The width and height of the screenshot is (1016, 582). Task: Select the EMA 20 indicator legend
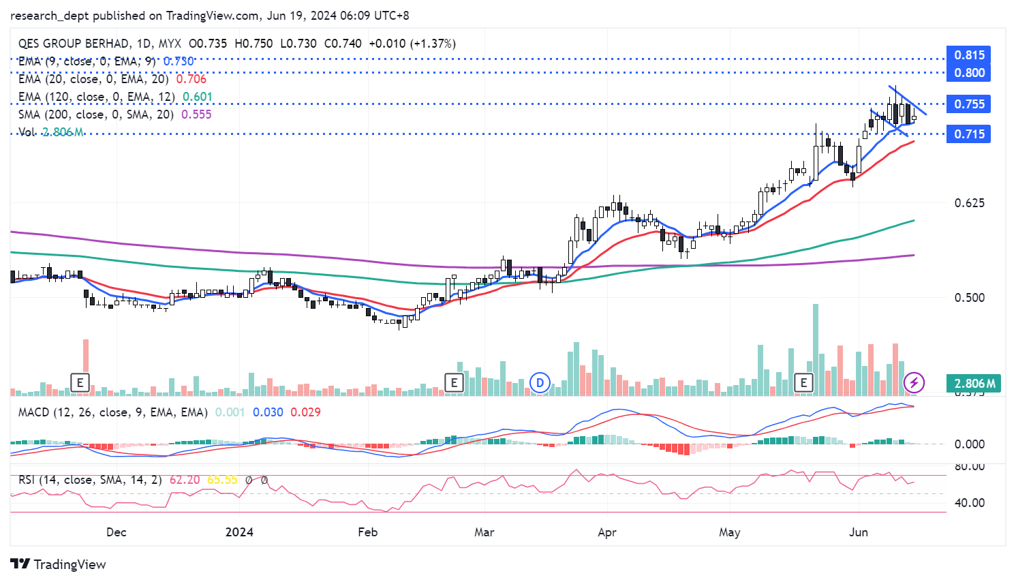pyautogui.click(x=93, y=79)
